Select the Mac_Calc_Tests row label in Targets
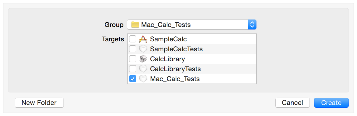The width and height of the screenshot is (357, 116). tap(175, 79)
